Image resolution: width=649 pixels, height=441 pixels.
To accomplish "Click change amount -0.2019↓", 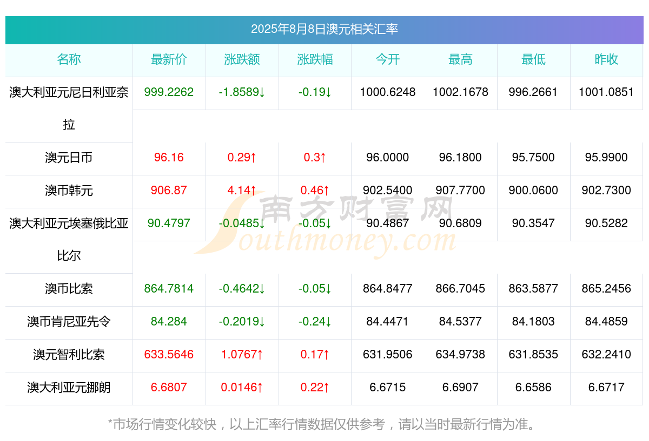I will click(242, 322).
